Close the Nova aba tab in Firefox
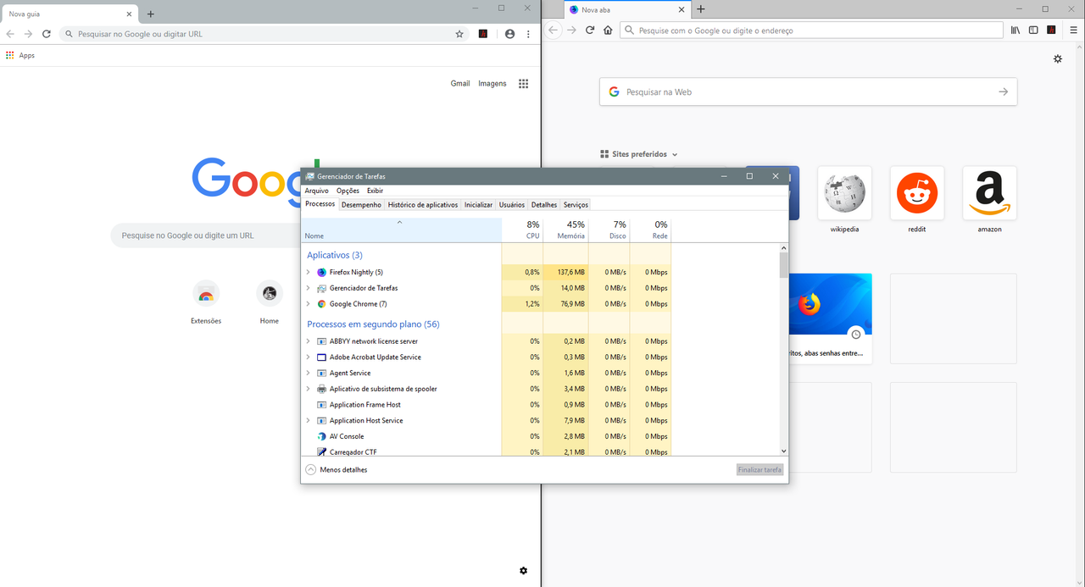Viewport: 1085px width, 587px height. tap(683, 9)
